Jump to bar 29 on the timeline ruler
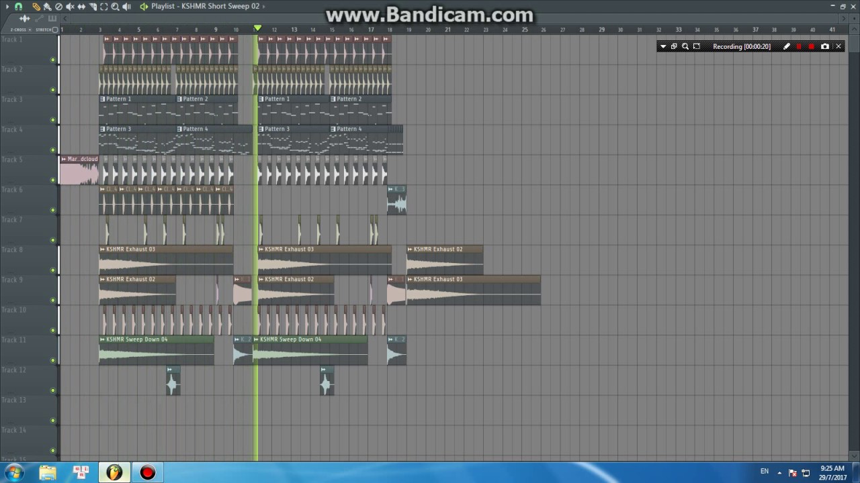This screenshot has height=483, width=860. point(601,30)
